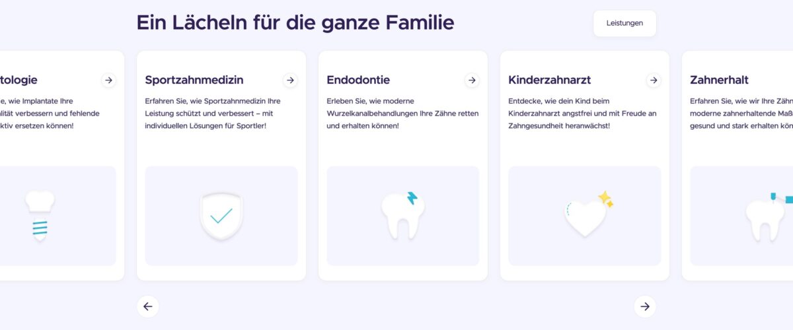Screen dimensions: 793x330
Task: Open the Endodontie card arrow icon
Action: tap(472, 80)
